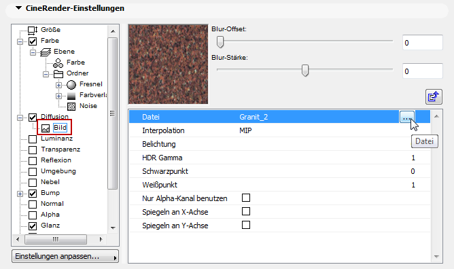Open the Einstellungen anpassen menu button
Screen dimensions: 454x269
click(65, 257)
